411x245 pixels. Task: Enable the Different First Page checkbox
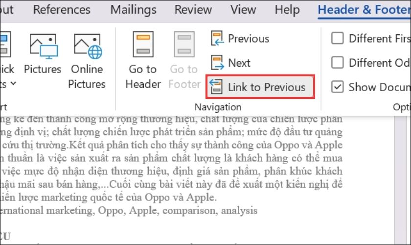pyautogui.click(x=337, y=38)
